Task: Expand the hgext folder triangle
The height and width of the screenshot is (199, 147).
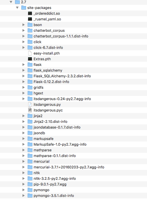Action: pyautogui.click(x=23, y=93)
